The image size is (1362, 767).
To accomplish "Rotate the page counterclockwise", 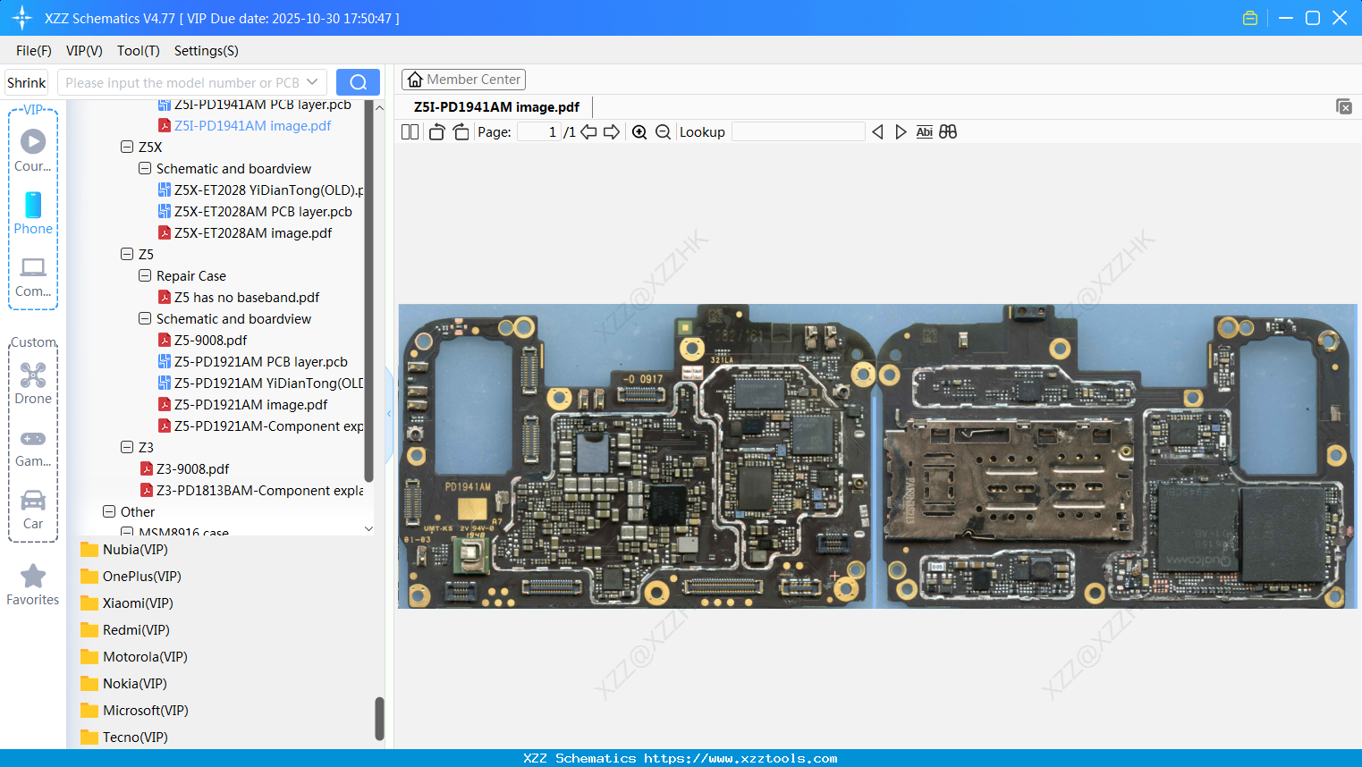I will click(x=436, y=132).
